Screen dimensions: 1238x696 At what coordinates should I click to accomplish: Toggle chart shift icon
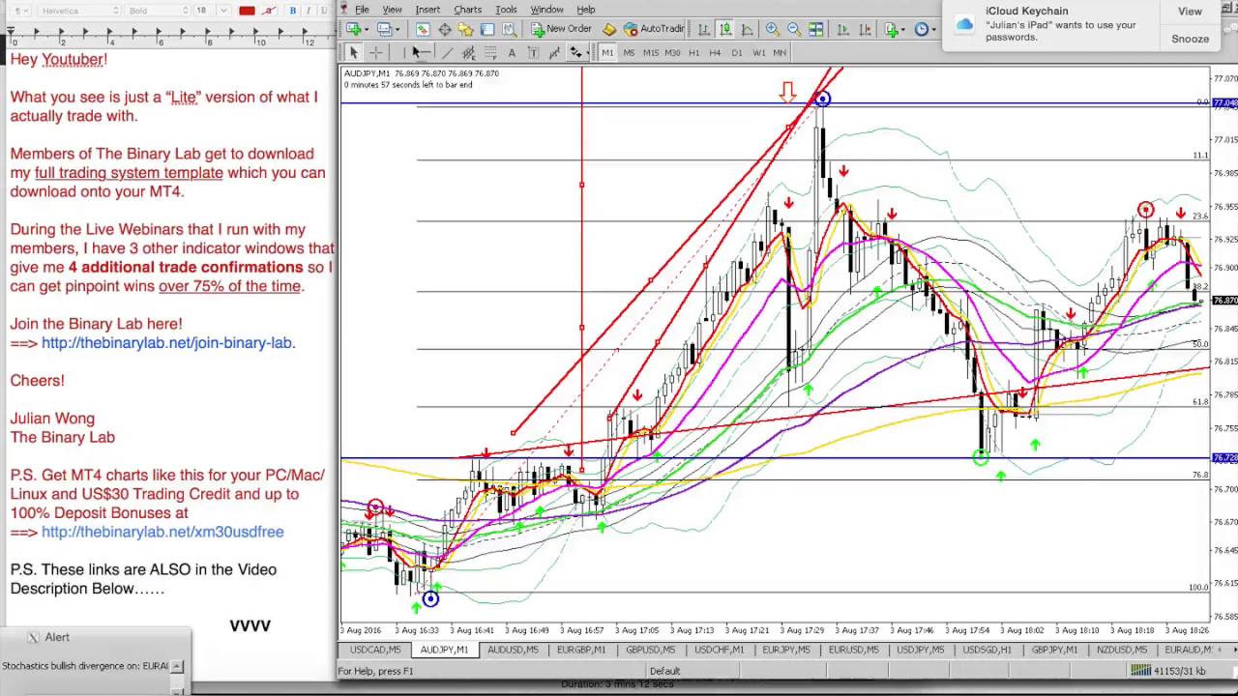point(865,29)
